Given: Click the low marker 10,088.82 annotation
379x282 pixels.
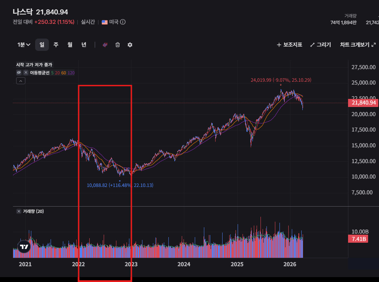Looking at the screenshot, I should 120,185.
